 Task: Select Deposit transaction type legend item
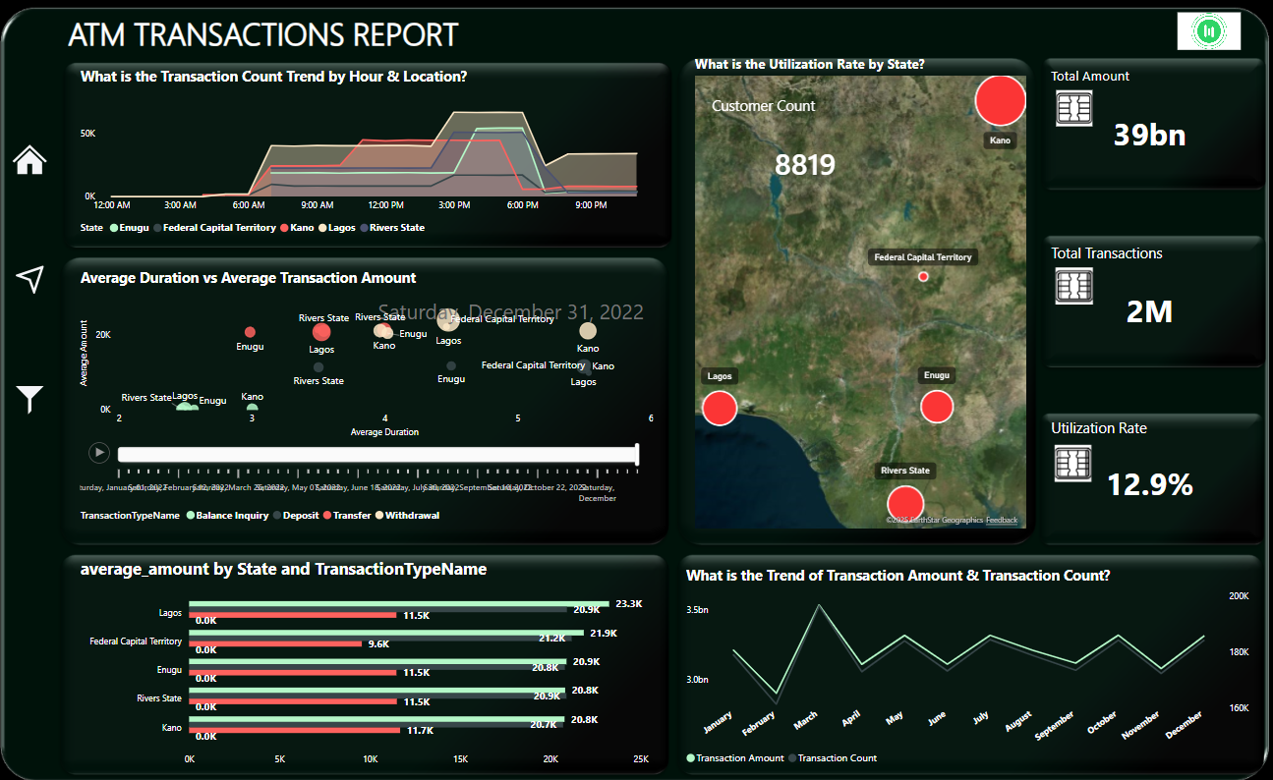[295, 515]
